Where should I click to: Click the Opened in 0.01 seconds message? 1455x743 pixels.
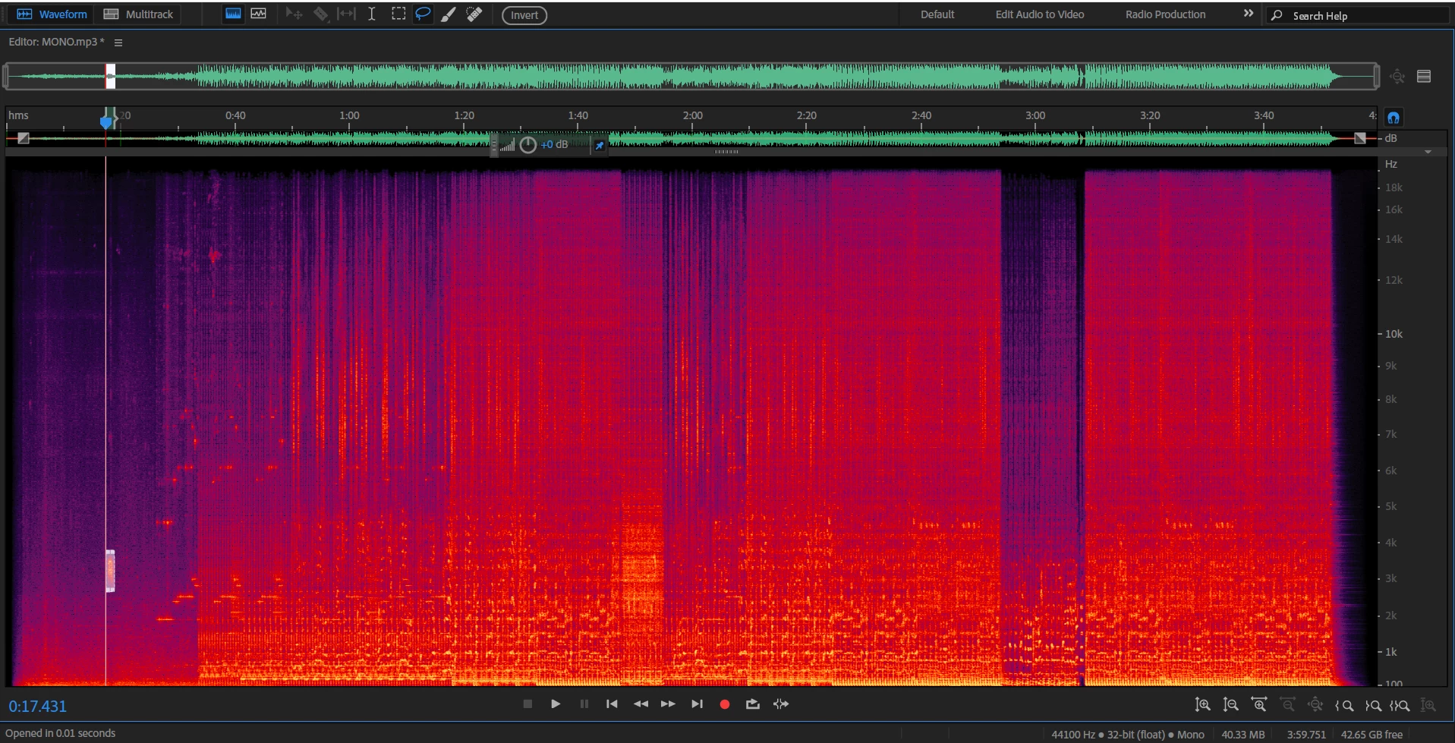click(x=61, y=733)
